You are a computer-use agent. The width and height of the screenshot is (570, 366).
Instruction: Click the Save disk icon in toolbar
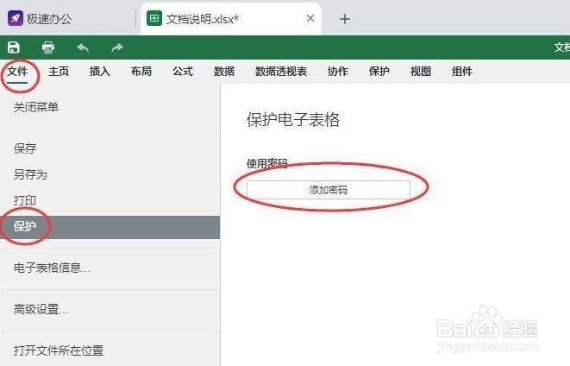tap(14, 47)
